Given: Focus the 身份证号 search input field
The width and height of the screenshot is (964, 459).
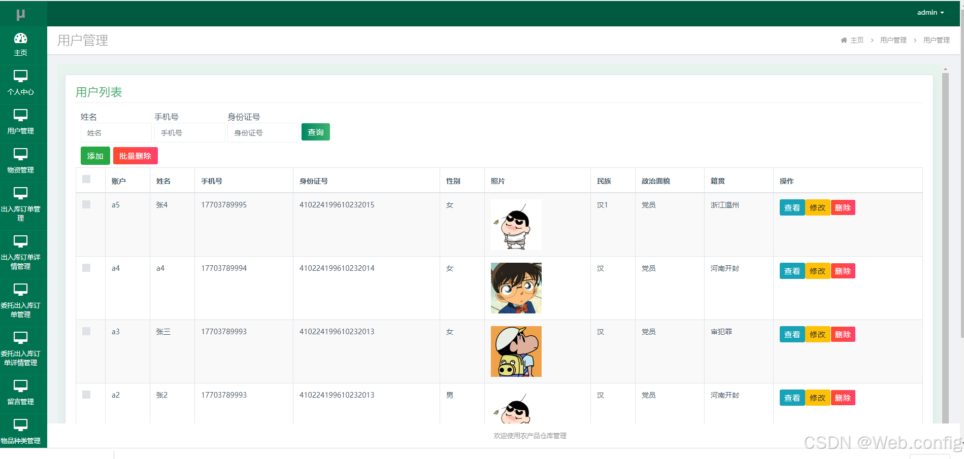Looking at the screenshot, I should coord(263,133).
